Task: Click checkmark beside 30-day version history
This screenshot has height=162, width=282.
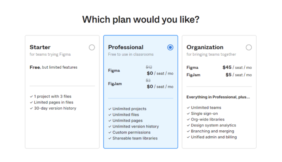Action: [x=31, y=108]
